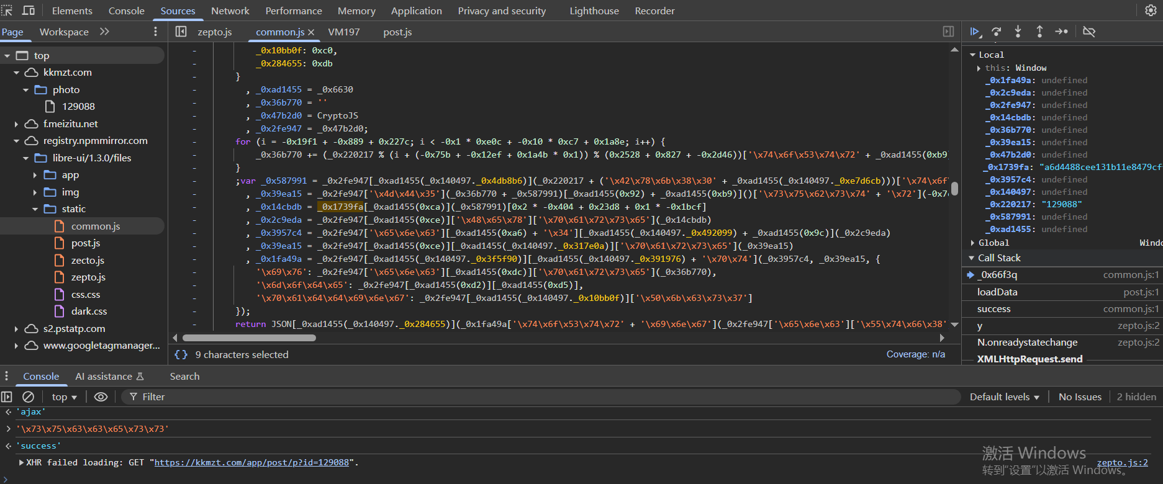Create live expression with eye icon
The height and width of the screenshot is (484, 1163).
pyautogui.click(x=101, y=397)
